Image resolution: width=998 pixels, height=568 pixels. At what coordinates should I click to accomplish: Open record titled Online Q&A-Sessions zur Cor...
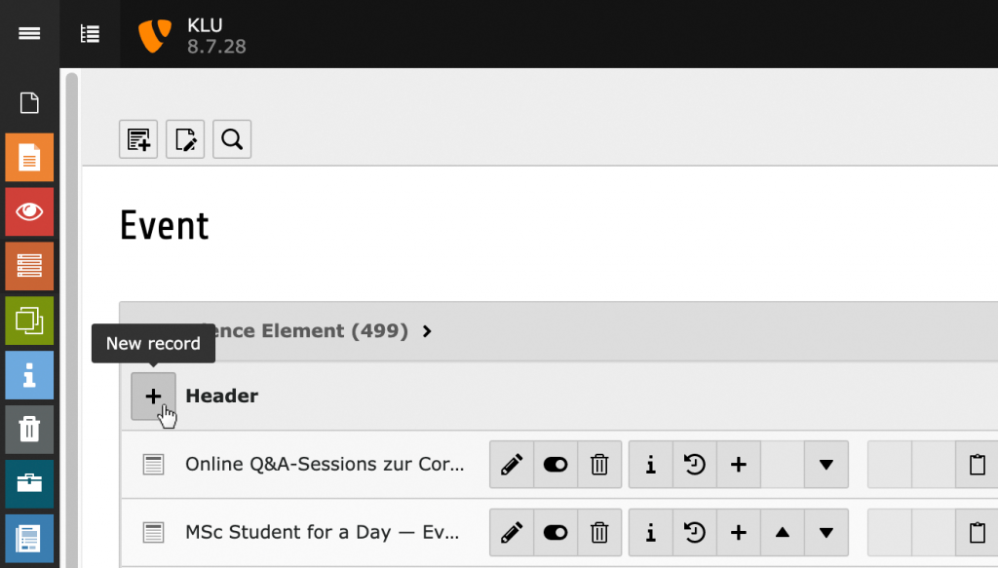point(325,465)
